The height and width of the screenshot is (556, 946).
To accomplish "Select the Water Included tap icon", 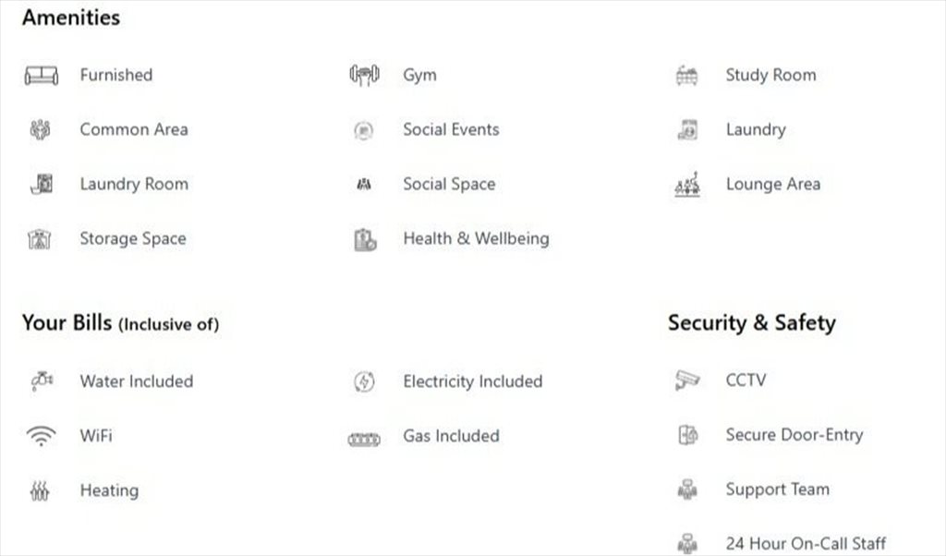I will tap(42, 381).
